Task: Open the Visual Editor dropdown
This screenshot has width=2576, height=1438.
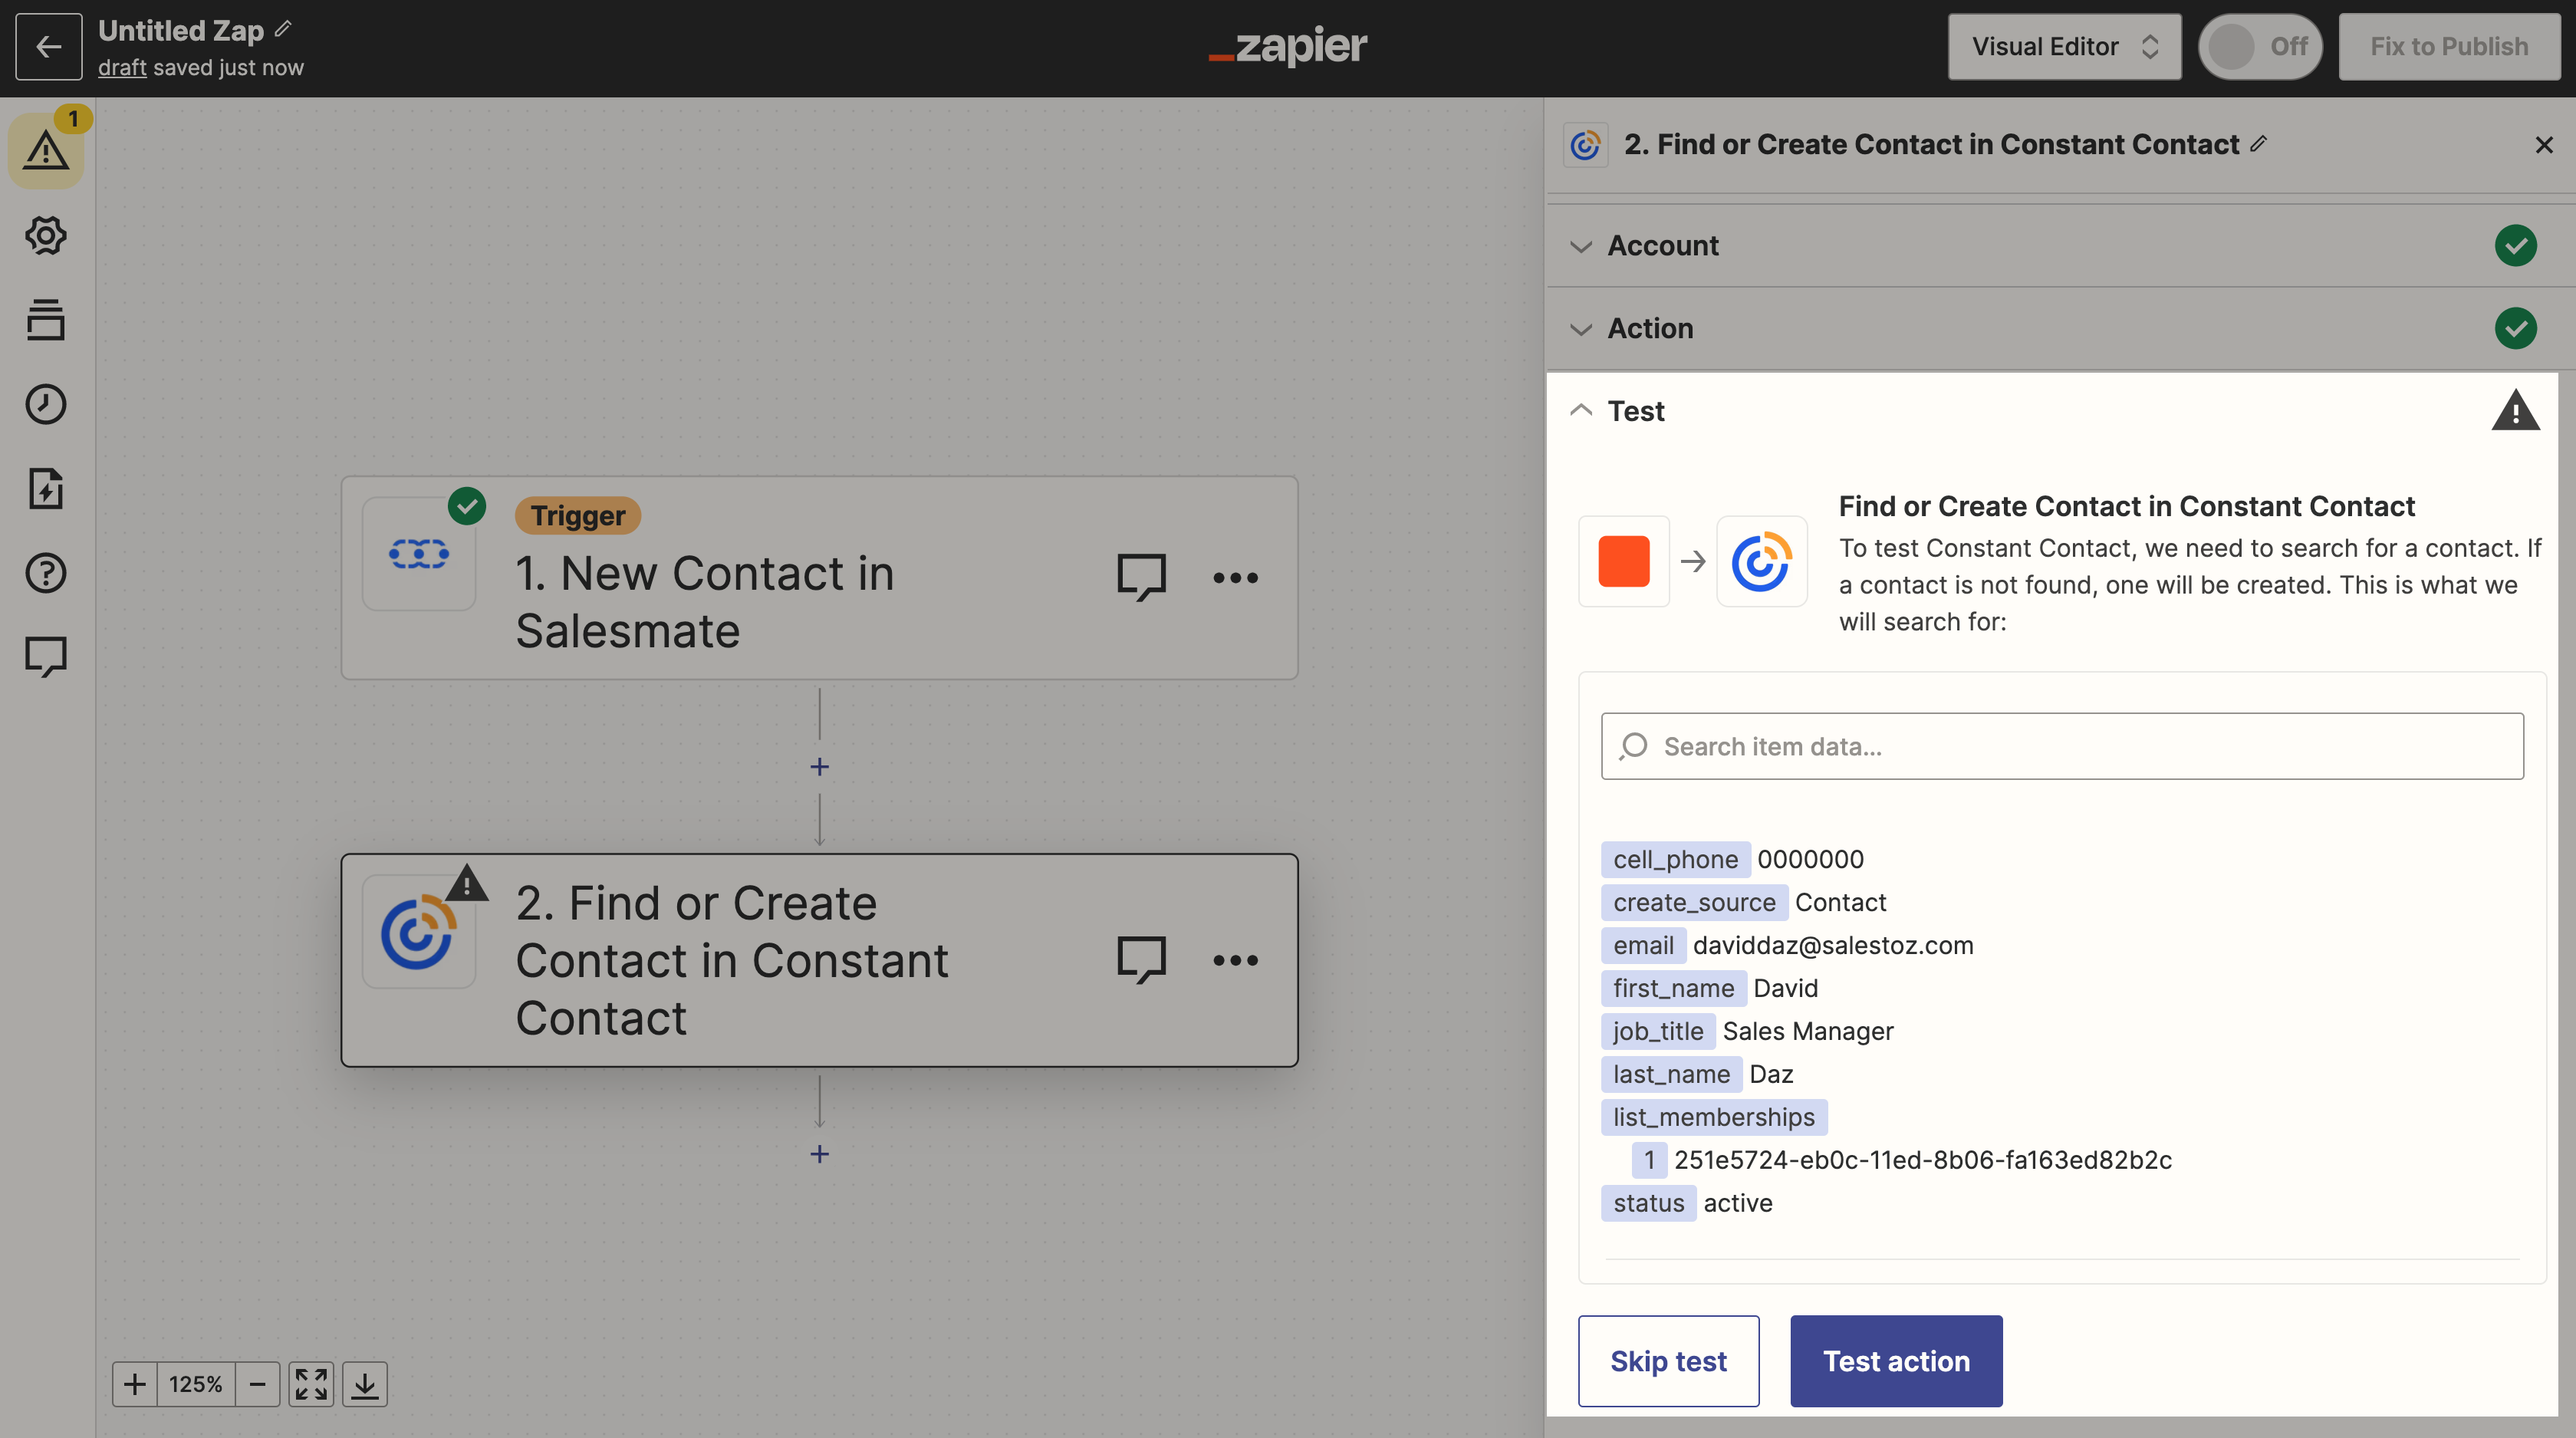Action: (2064, 46)
